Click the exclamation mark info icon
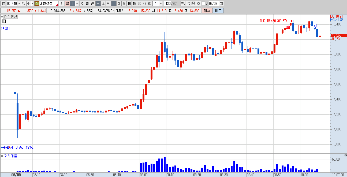The width and height of the screenshot is (347, 177). [61, 3]
